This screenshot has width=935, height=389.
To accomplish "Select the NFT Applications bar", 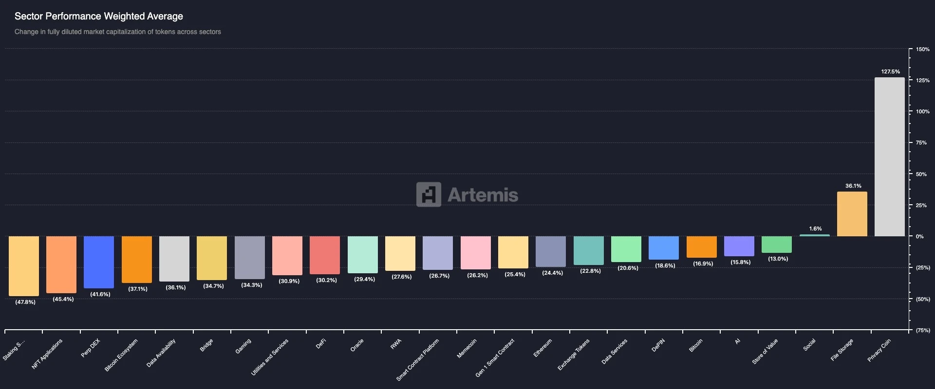I will tap(61, 265).
